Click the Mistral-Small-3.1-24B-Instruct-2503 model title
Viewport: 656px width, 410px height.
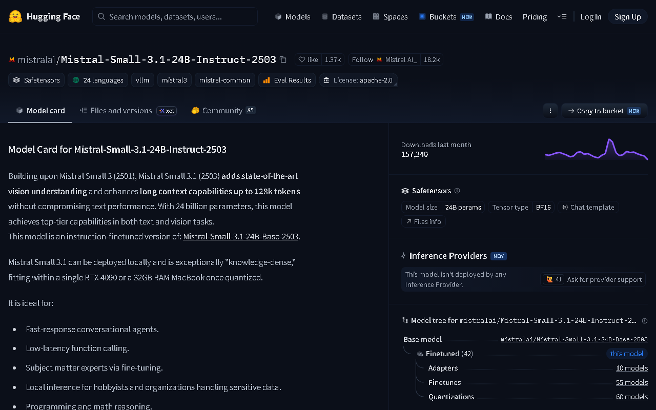click(169, 59)
